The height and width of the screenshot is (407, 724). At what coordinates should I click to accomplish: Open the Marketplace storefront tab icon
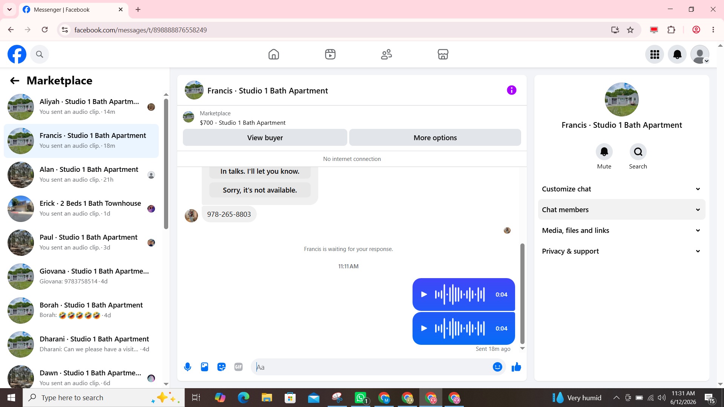[443, 54]
